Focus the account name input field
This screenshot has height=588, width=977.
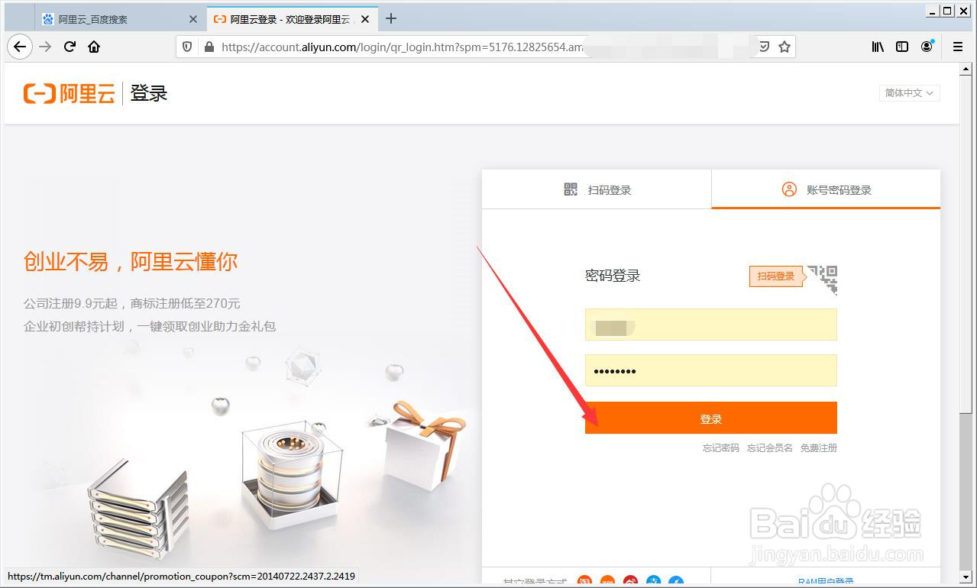point(711,325)
